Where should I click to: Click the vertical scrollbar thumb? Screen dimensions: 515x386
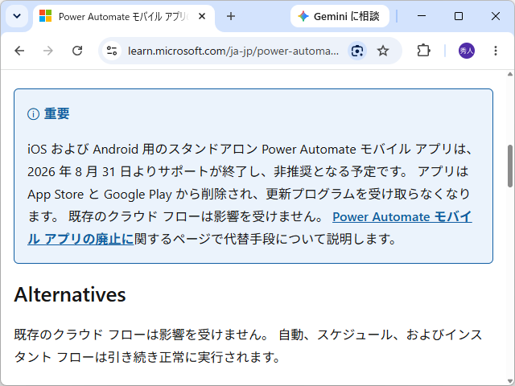click(509, 166)
